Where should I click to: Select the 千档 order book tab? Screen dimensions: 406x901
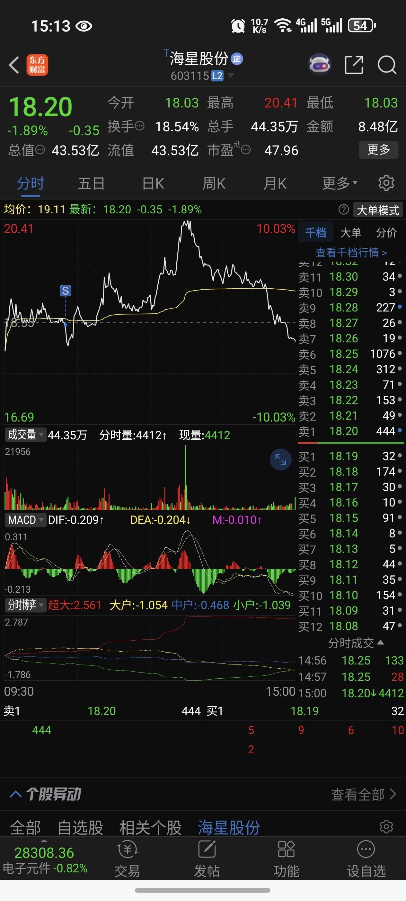(x=316, y=232)
